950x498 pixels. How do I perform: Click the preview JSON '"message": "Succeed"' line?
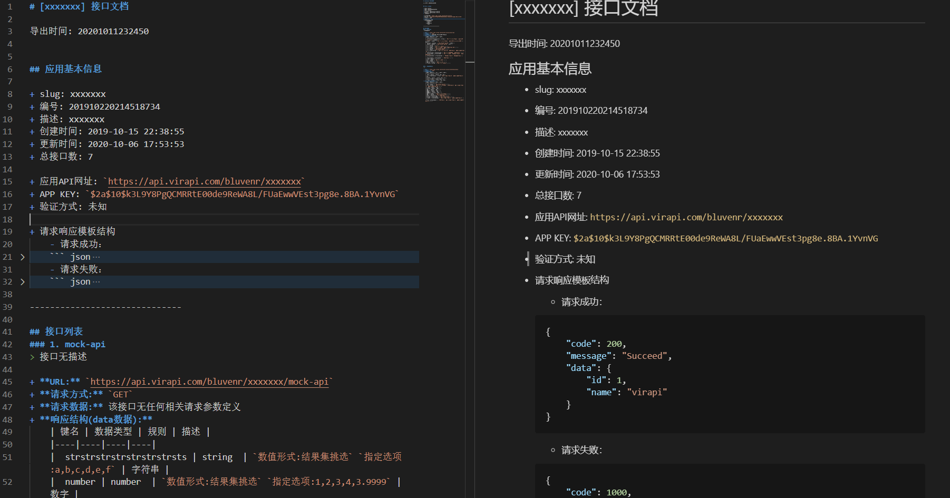[x=619, y=356]
